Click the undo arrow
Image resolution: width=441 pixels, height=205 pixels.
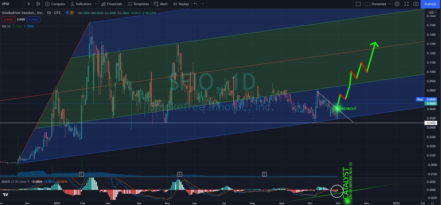click(x=196, y=4)
